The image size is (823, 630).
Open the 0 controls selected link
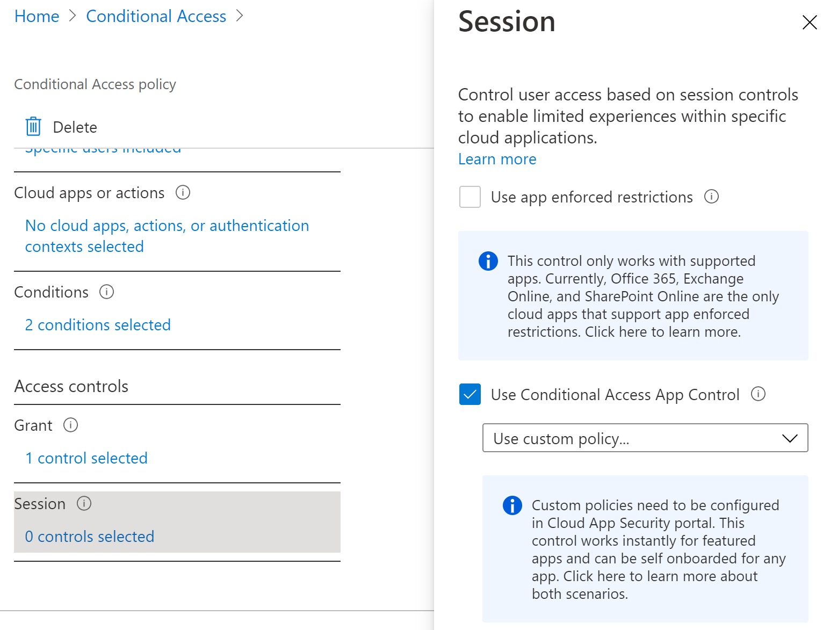click(89, 536)
